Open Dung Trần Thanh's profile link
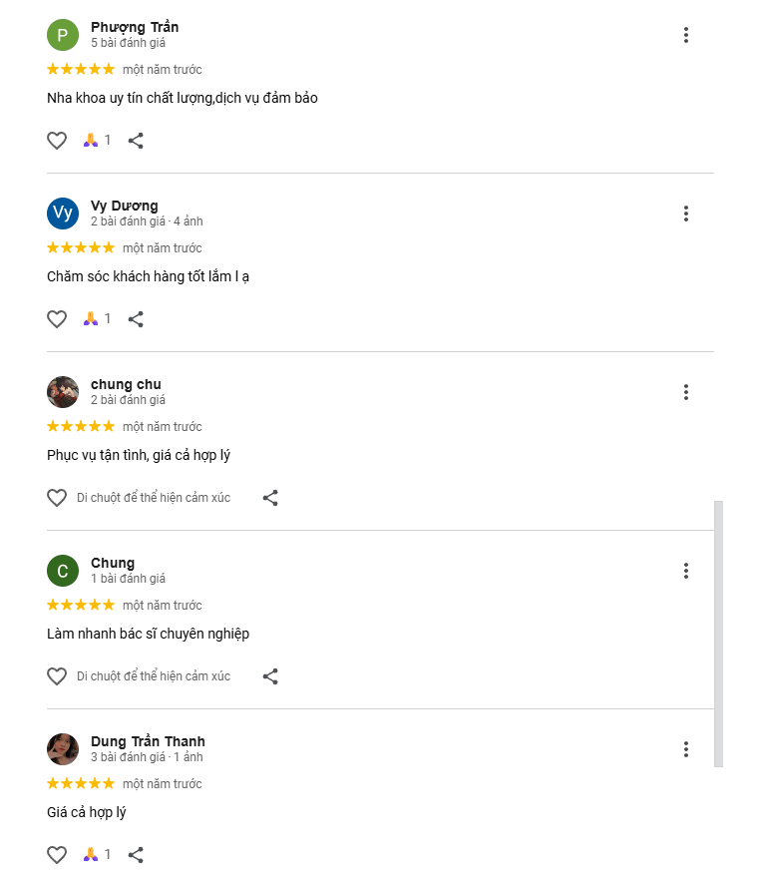Image resolution: width=765 pixels, height=876 pixels. [148, 741]
